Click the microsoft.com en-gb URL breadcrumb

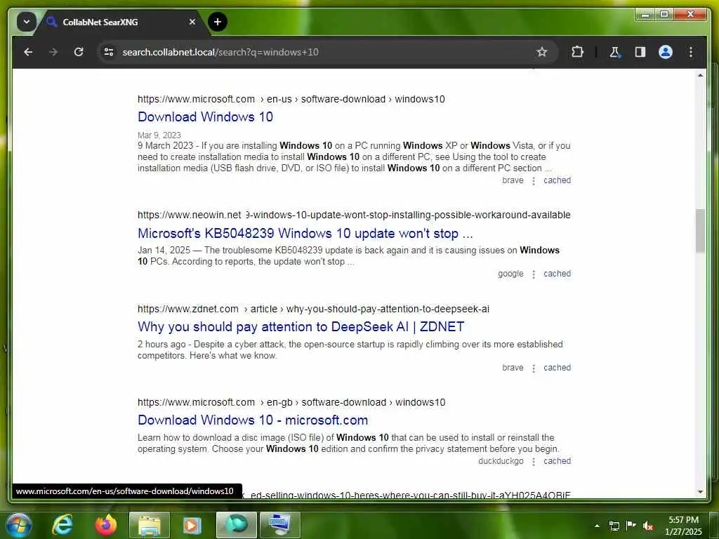point(291,402)
